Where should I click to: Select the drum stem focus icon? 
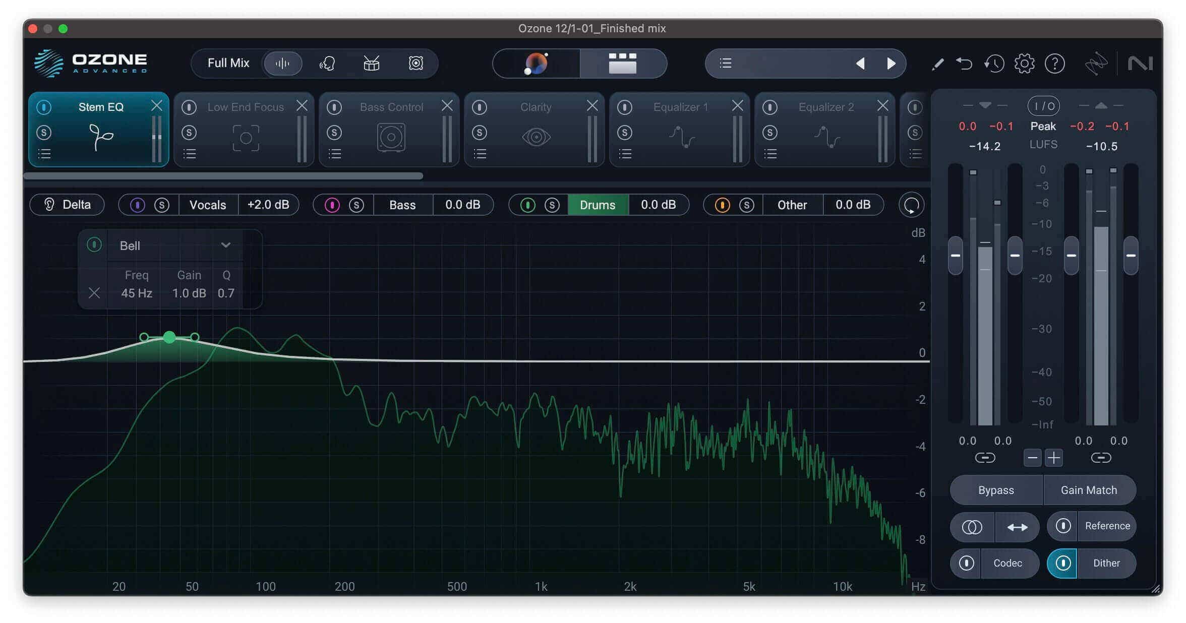coord(372,63)
